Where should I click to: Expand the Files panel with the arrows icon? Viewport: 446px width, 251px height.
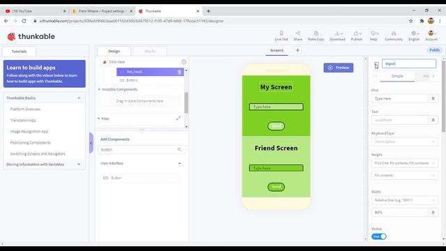tap(178, 119)
